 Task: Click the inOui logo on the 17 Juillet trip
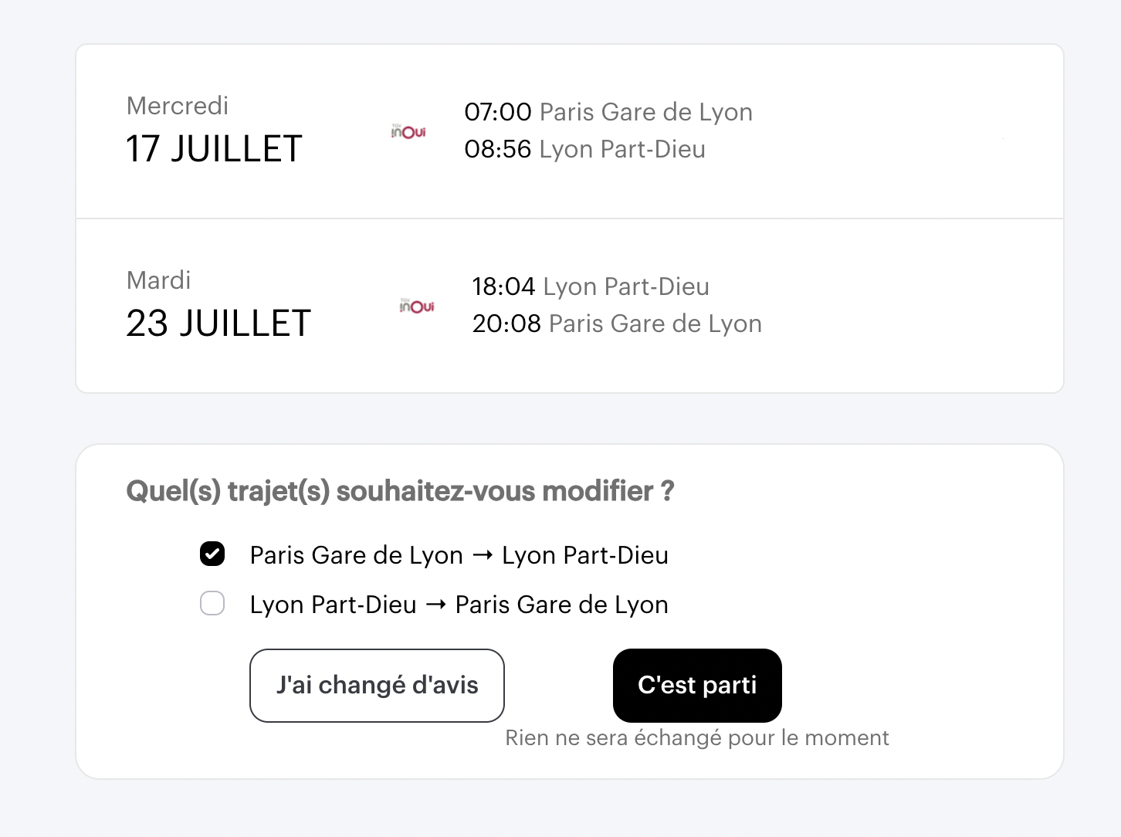coord(408,132)
